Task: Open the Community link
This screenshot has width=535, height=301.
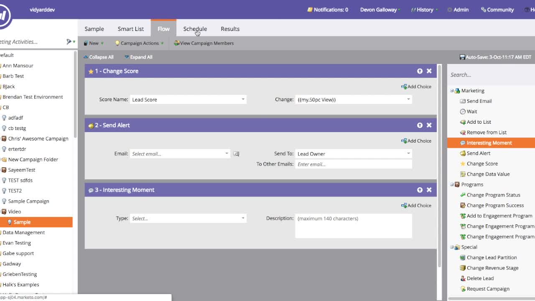Action: click(497, 10)
